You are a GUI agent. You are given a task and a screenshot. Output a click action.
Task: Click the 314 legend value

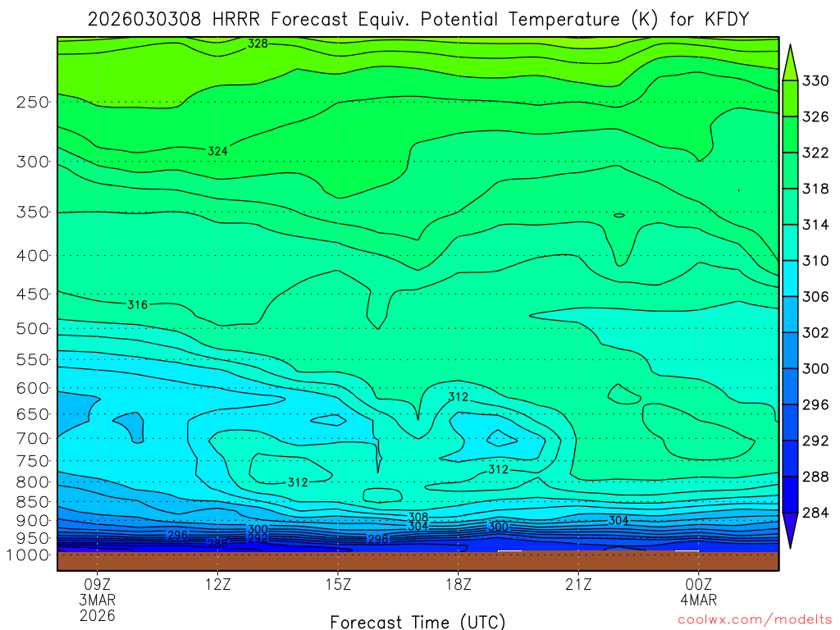(815, 225)
